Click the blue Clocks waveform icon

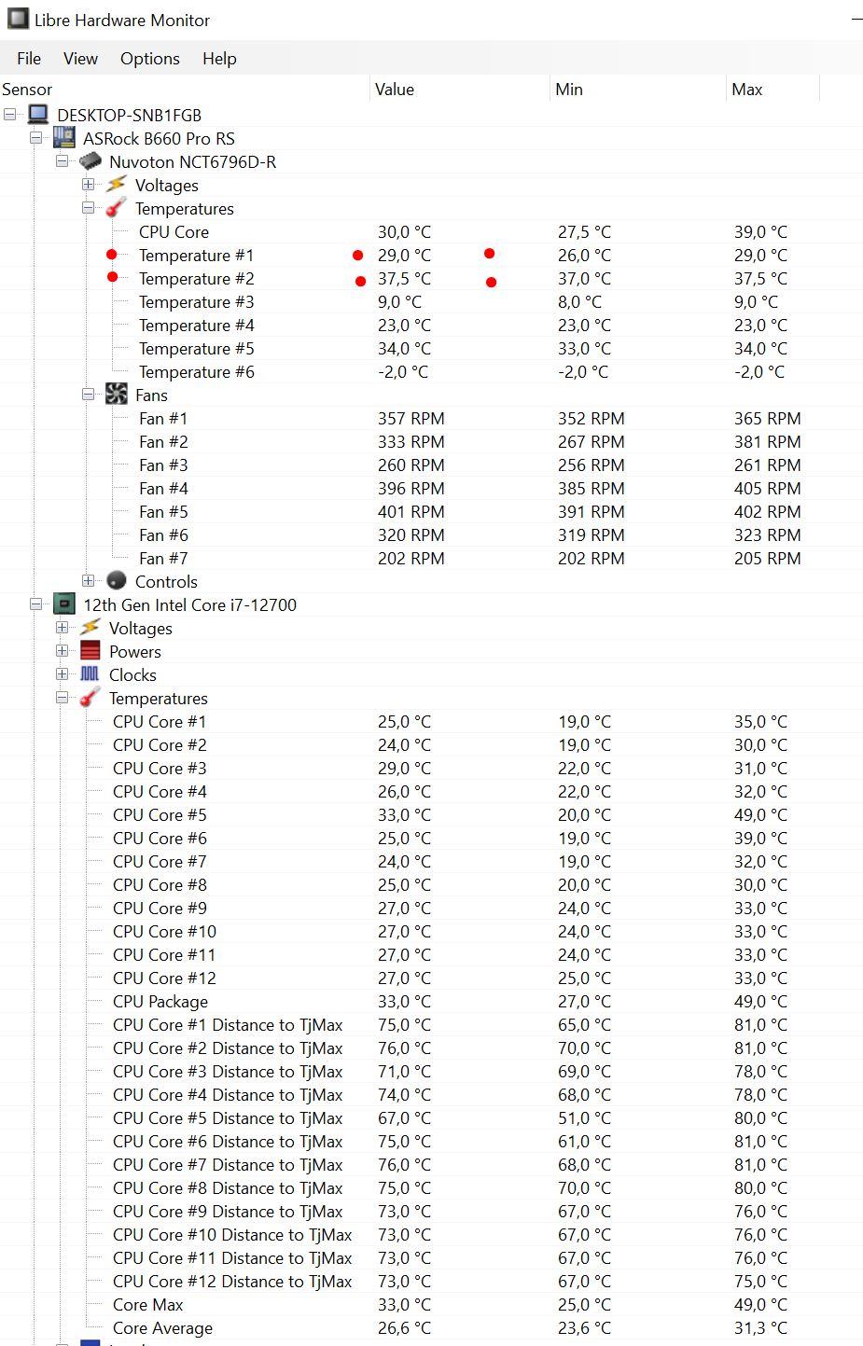point(90,674)
